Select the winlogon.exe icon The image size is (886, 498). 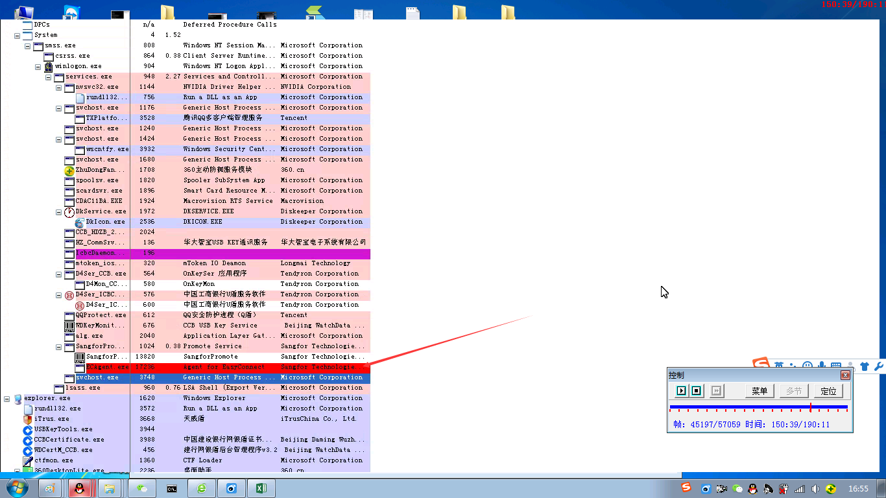coord(49,66)
